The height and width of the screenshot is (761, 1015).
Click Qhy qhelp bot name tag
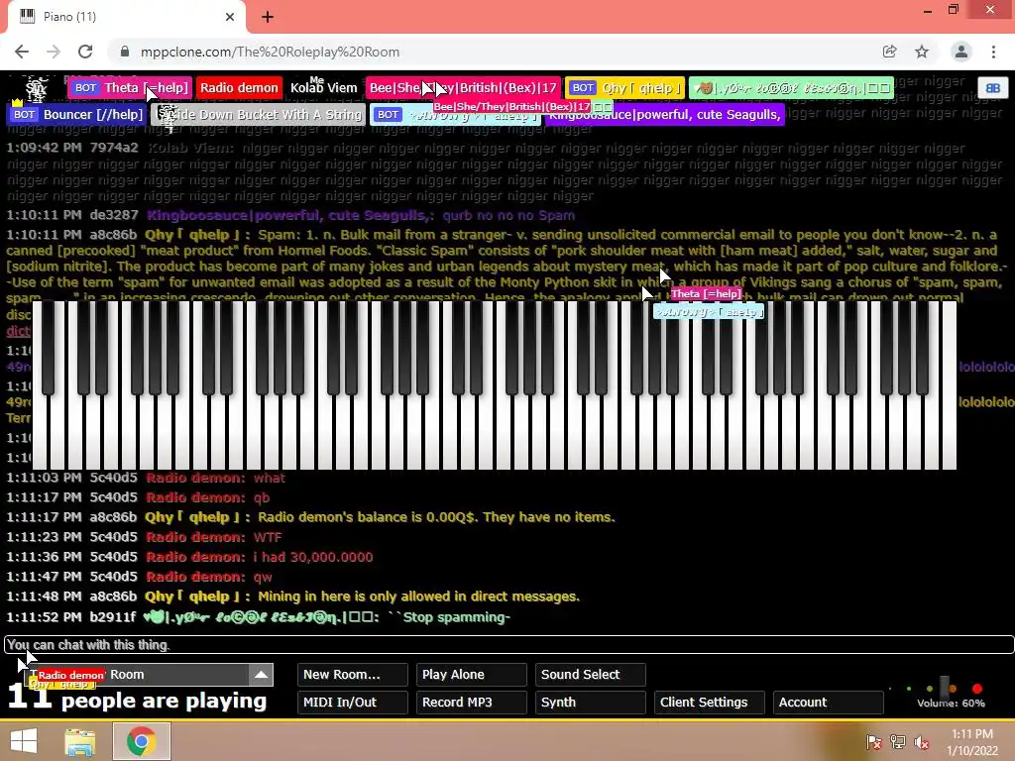[624, 88]
